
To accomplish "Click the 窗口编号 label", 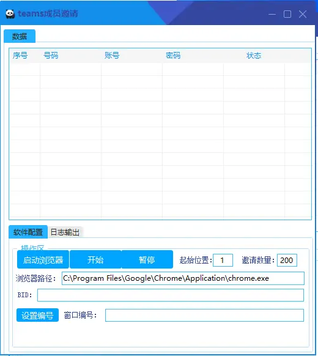I will (x=80, y=315).
